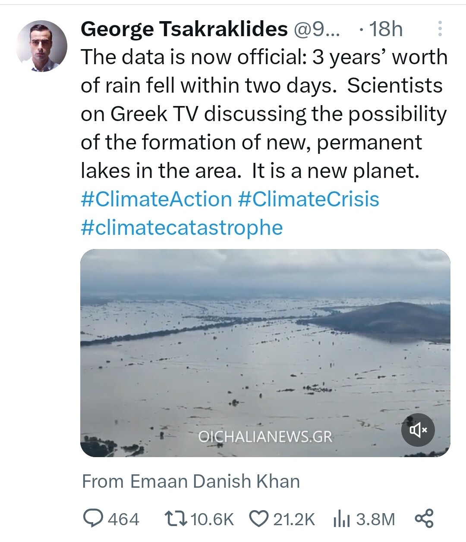Open the tweet body text
The image size is (466, 542).
click(x=264, y=114)
